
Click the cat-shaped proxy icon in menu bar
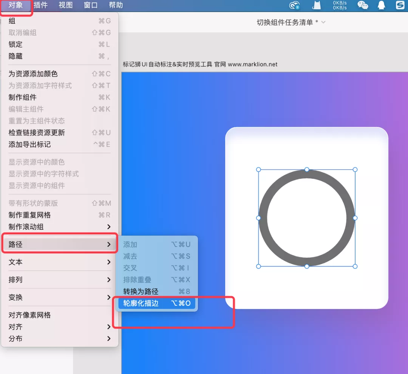click(317, 6)
